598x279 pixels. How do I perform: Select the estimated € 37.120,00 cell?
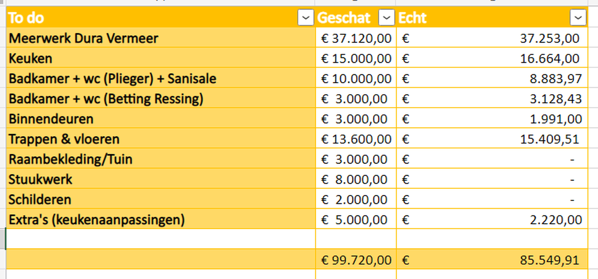(356, 38)
